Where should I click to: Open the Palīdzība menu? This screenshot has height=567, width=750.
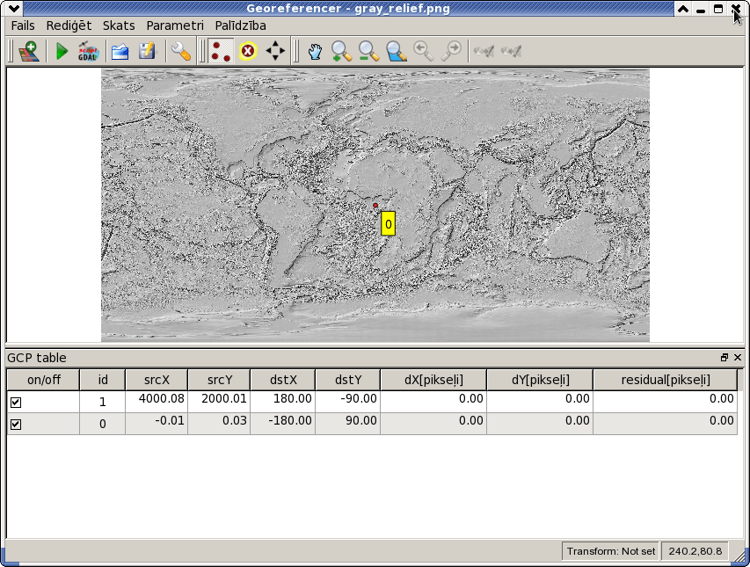[241, 25]
